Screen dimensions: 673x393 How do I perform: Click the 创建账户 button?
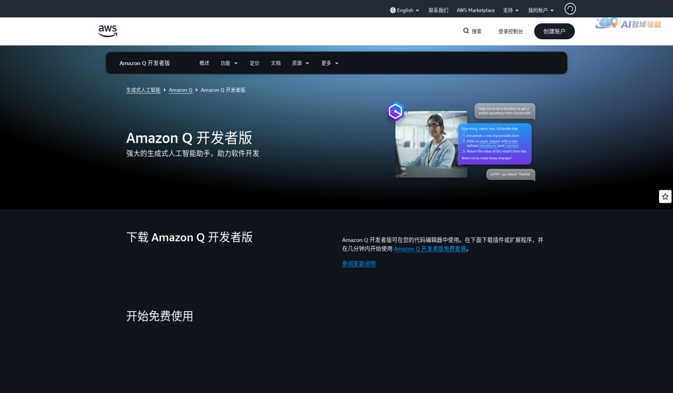pyautogui.click(x=554, y=31)
